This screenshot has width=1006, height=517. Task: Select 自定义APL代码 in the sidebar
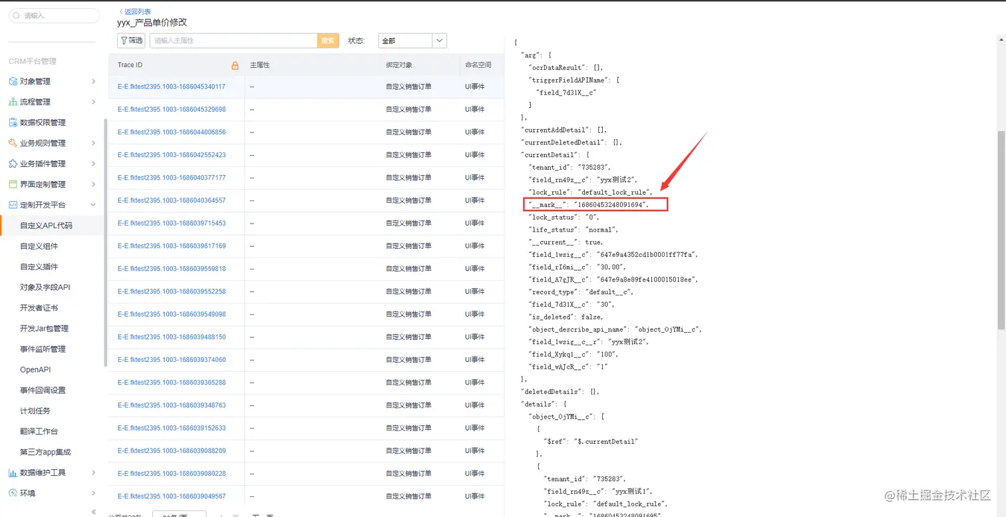pyautogui.click(x=46, y=226)
